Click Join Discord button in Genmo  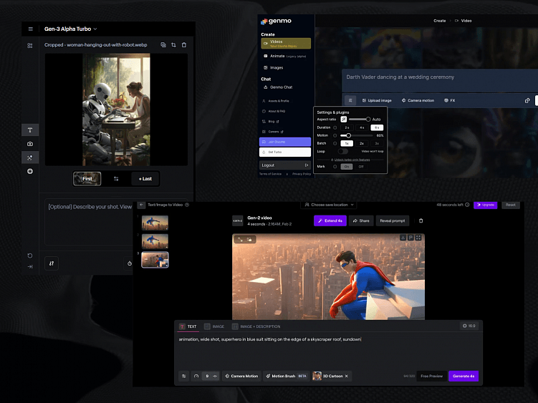[285, 142]
